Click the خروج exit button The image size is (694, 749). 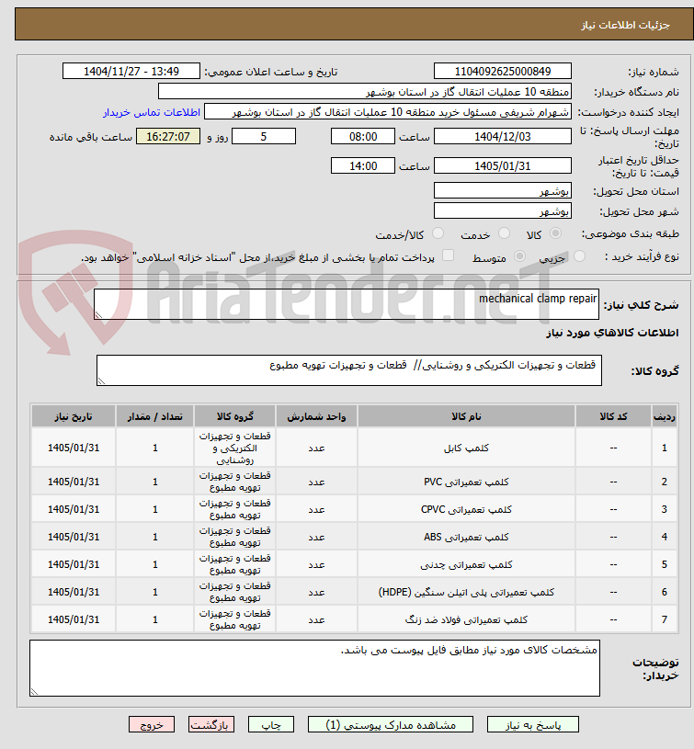pyautogui.click(x=152, y=724)
